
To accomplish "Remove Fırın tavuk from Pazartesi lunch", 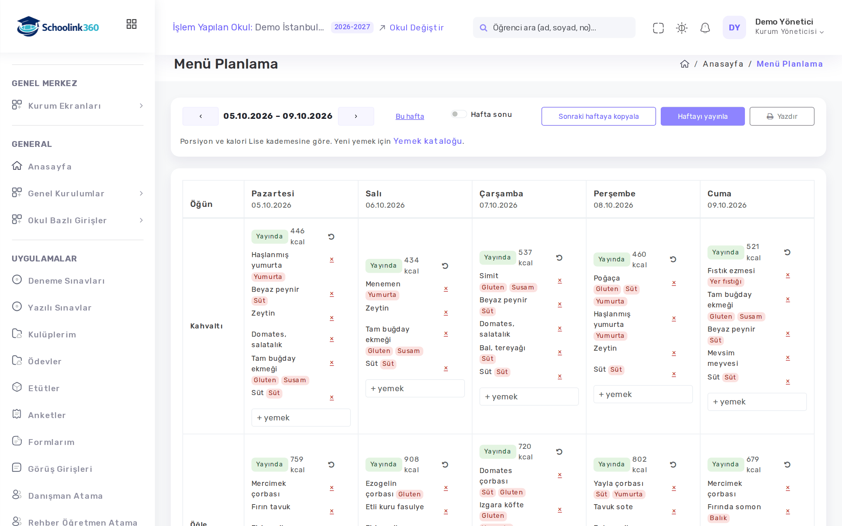I will [x=331, y=511].
